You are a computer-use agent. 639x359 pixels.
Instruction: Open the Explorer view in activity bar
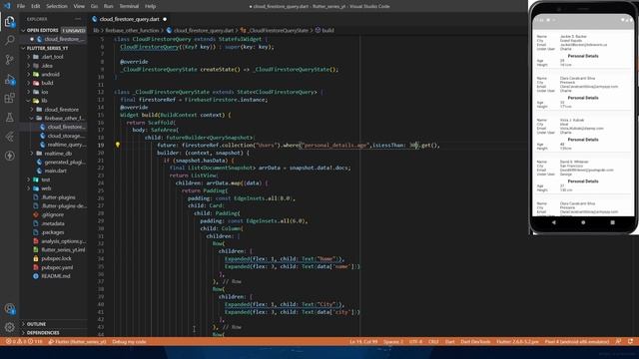click(x=9, y=21)
